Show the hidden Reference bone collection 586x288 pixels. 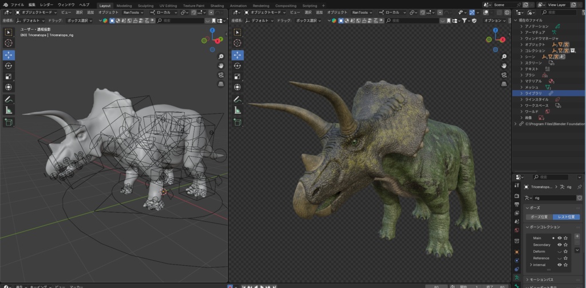click(560, 258)
